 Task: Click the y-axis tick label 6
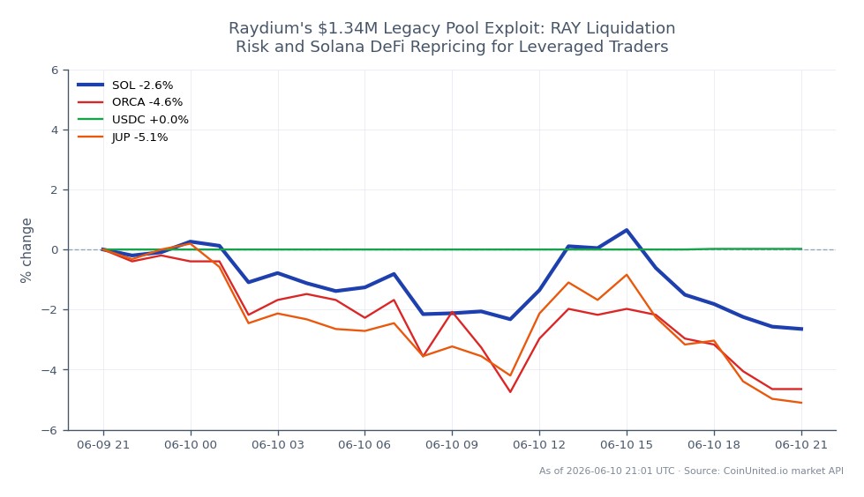coord(55,70)
